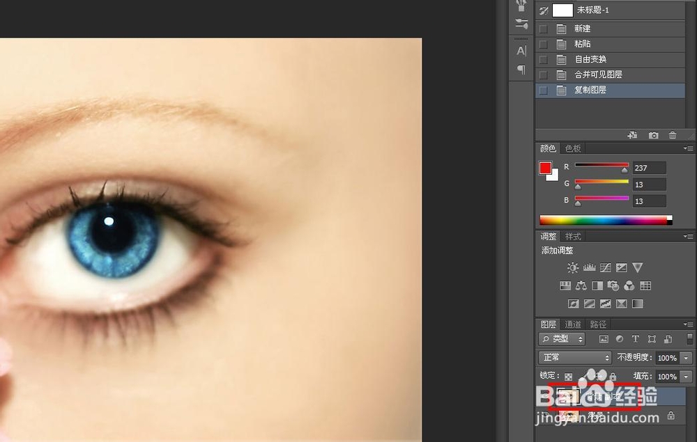
Task: Add a Curves adjustment layer
Action: [x=606, y=267]
